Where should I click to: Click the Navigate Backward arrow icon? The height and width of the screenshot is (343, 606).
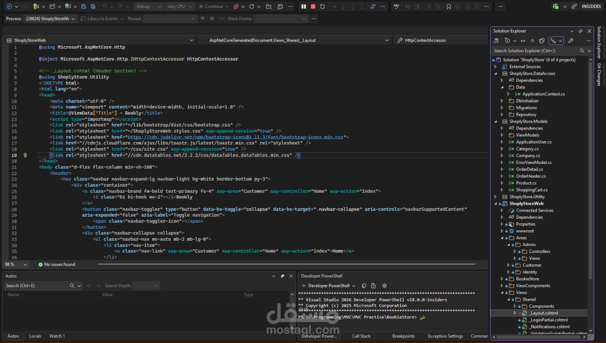[9, 6]
